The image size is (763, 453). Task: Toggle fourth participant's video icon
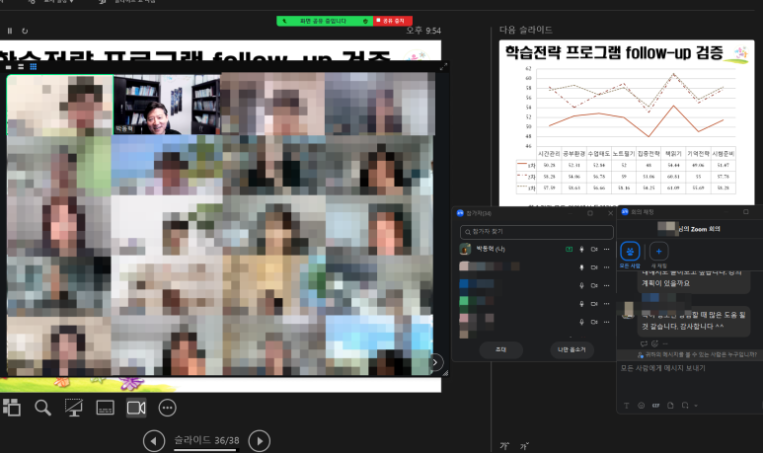tap(594, 304)
